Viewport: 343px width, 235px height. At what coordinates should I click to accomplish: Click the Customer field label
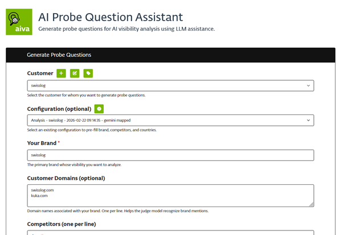[40, 73]
